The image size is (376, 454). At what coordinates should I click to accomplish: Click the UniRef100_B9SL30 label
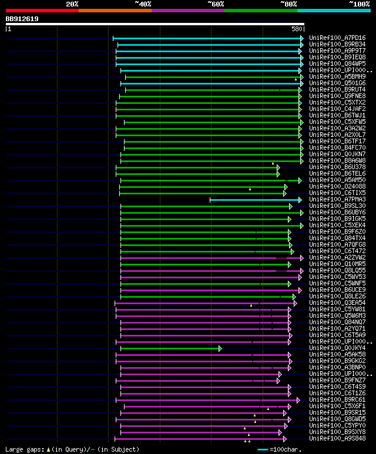tap(337, 206)
